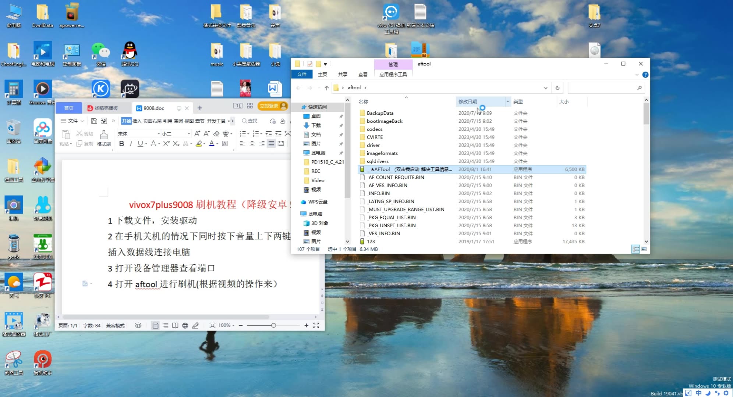
Task: Open WeChat (微信) desktop shortcut
Action: (x=101, y=54)
